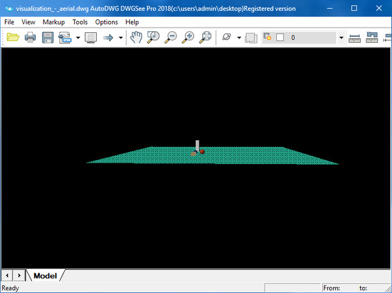Viewport: 392px width, 293px height.
Task: Click the 3D orbit icon
Action: [227, 37]
